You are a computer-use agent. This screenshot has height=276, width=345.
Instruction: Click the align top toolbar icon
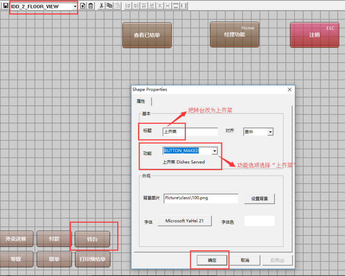tap(144, 6)
